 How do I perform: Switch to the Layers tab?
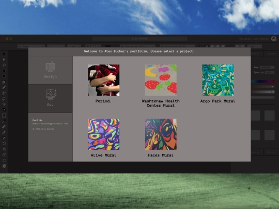point(257,152)
